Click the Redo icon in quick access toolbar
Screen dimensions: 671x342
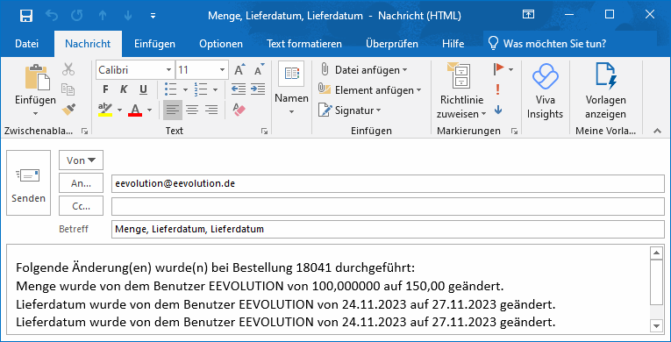[77, 16]
